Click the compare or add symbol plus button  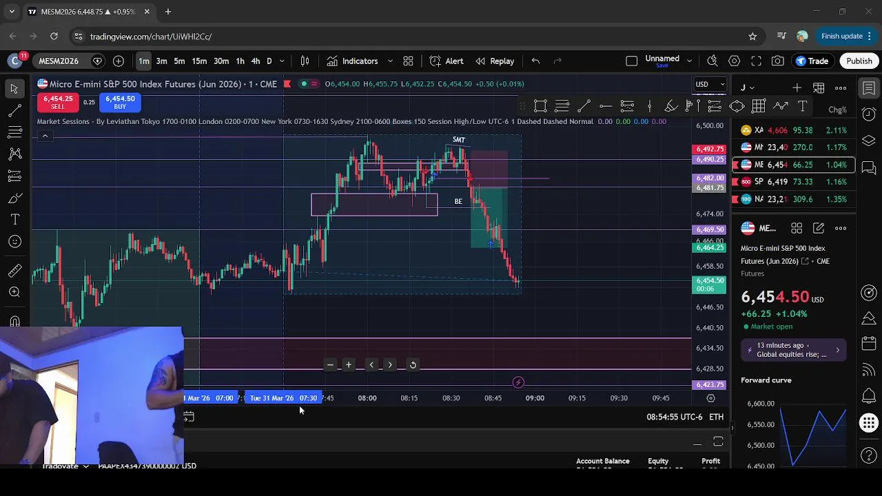[119, 61]
